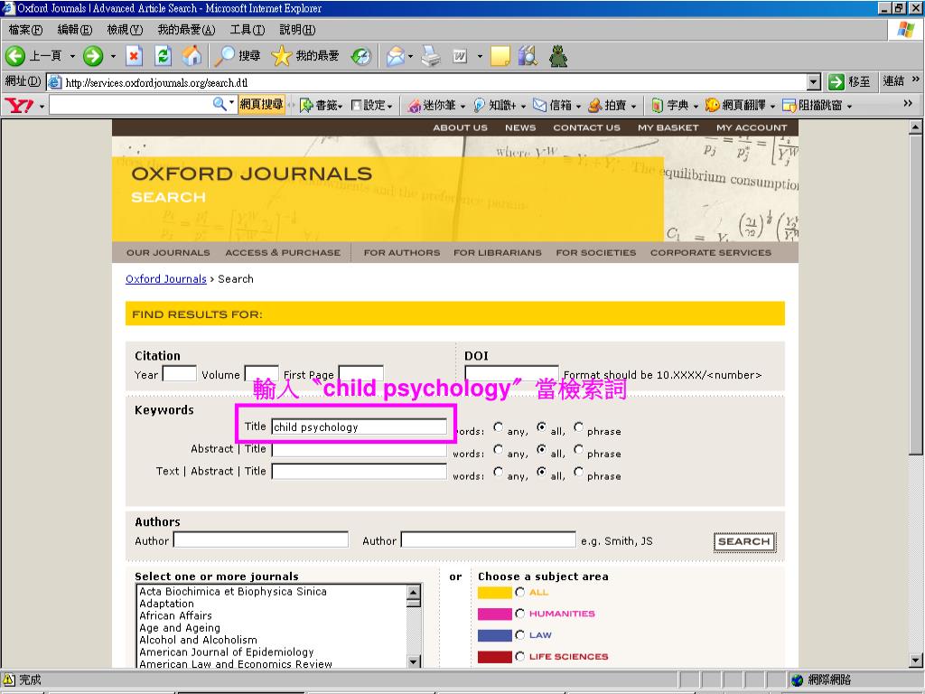Image resolution: width=925 pixels, height=694 pixels.
Task: Open the Yahoo search box dropdown arrow
Action: click(x=232, y=103)
